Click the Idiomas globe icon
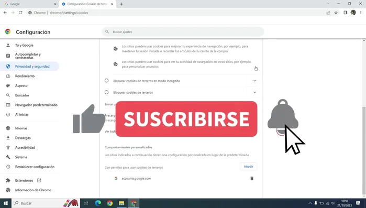 pyautogui.click(x=8, y=128)
